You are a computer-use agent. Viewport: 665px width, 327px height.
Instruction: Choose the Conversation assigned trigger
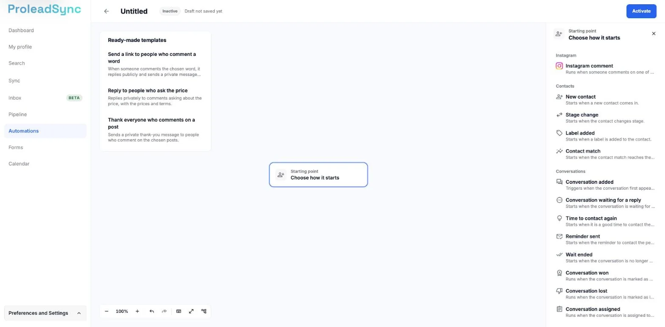coord(605,312)
